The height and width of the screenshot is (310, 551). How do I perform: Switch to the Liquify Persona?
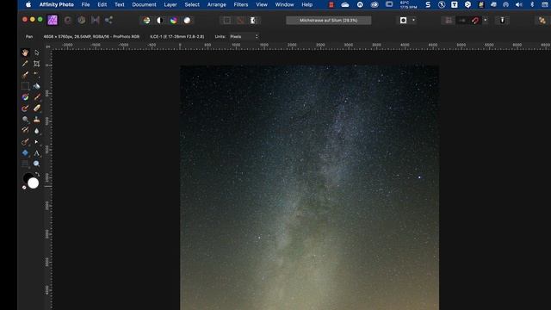(x=67, y=21)
